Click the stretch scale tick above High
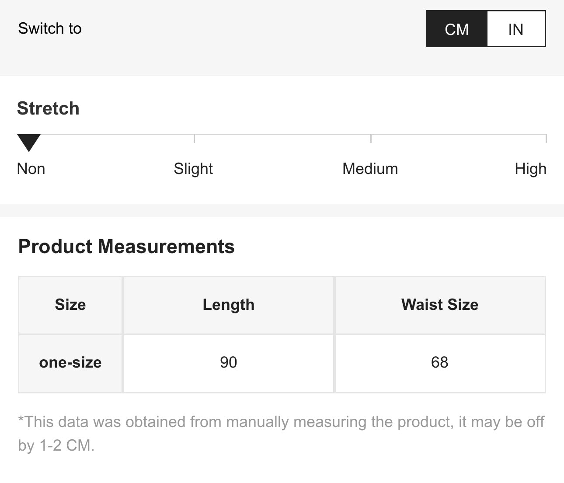 pos(546,138)
